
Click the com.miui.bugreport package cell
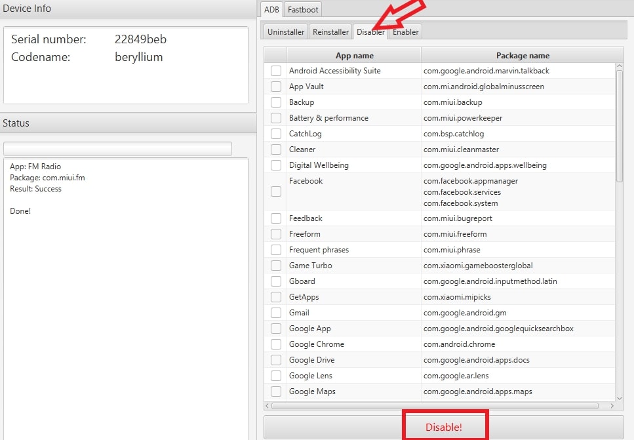click(518, 218)
